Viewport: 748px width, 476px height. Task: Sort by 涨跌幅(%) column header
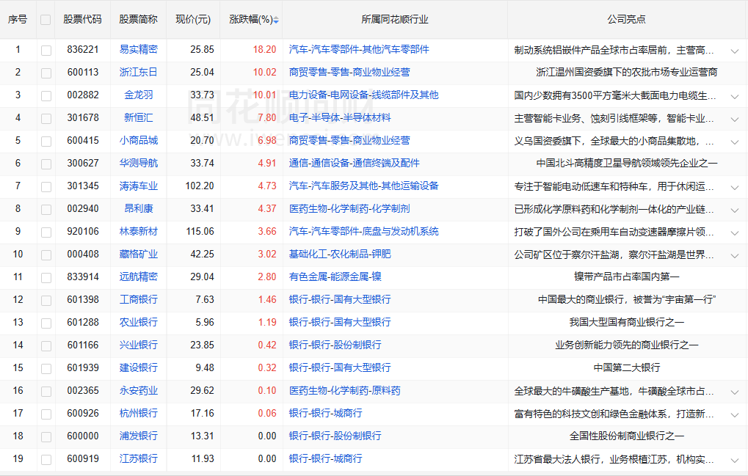(251, 19)
